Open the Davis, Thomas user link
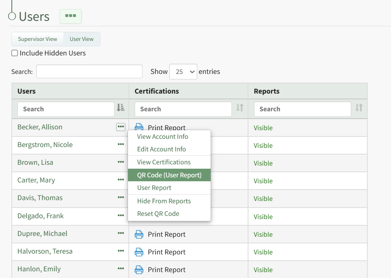The width and height of the screenshot is (391, 278). point(40,198)
